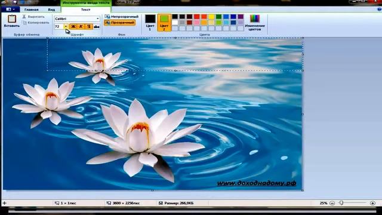Select Непрозрачный opaque background option

122,17
